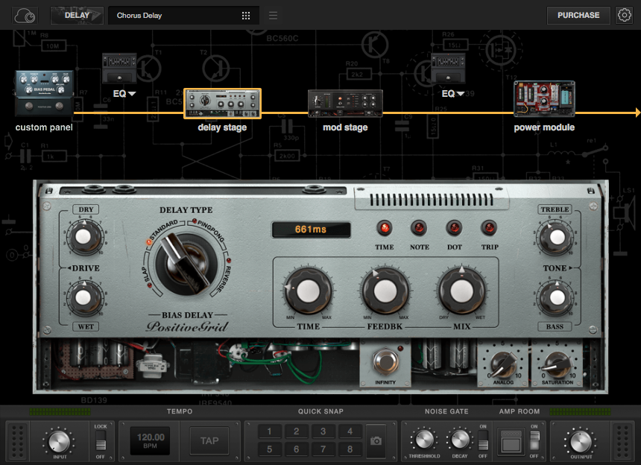This screenshot has width=641, height=465.
Task: Toggle the INFINITY footswitch
Action: [385, 361]
